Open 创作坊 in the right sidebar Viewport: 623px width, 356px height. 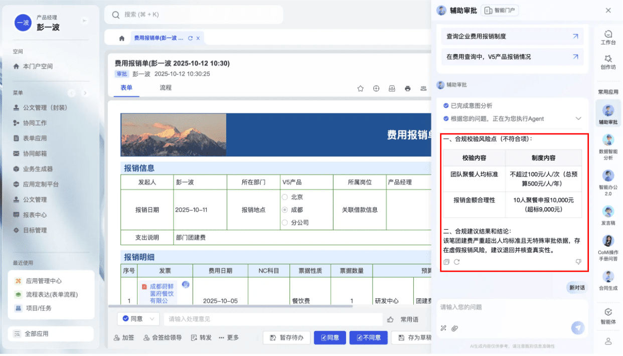[608, 62]
